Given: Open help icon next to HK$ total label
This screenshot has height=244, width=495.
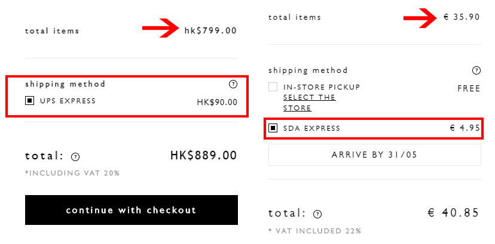Looking at the screenshot, I should (75, 157).
